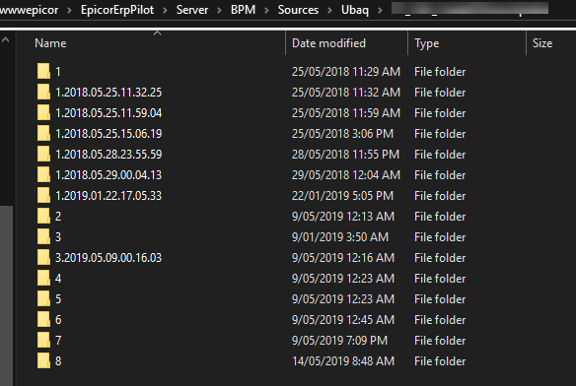Click the folder icon named 7

click(x=43, y=340)
